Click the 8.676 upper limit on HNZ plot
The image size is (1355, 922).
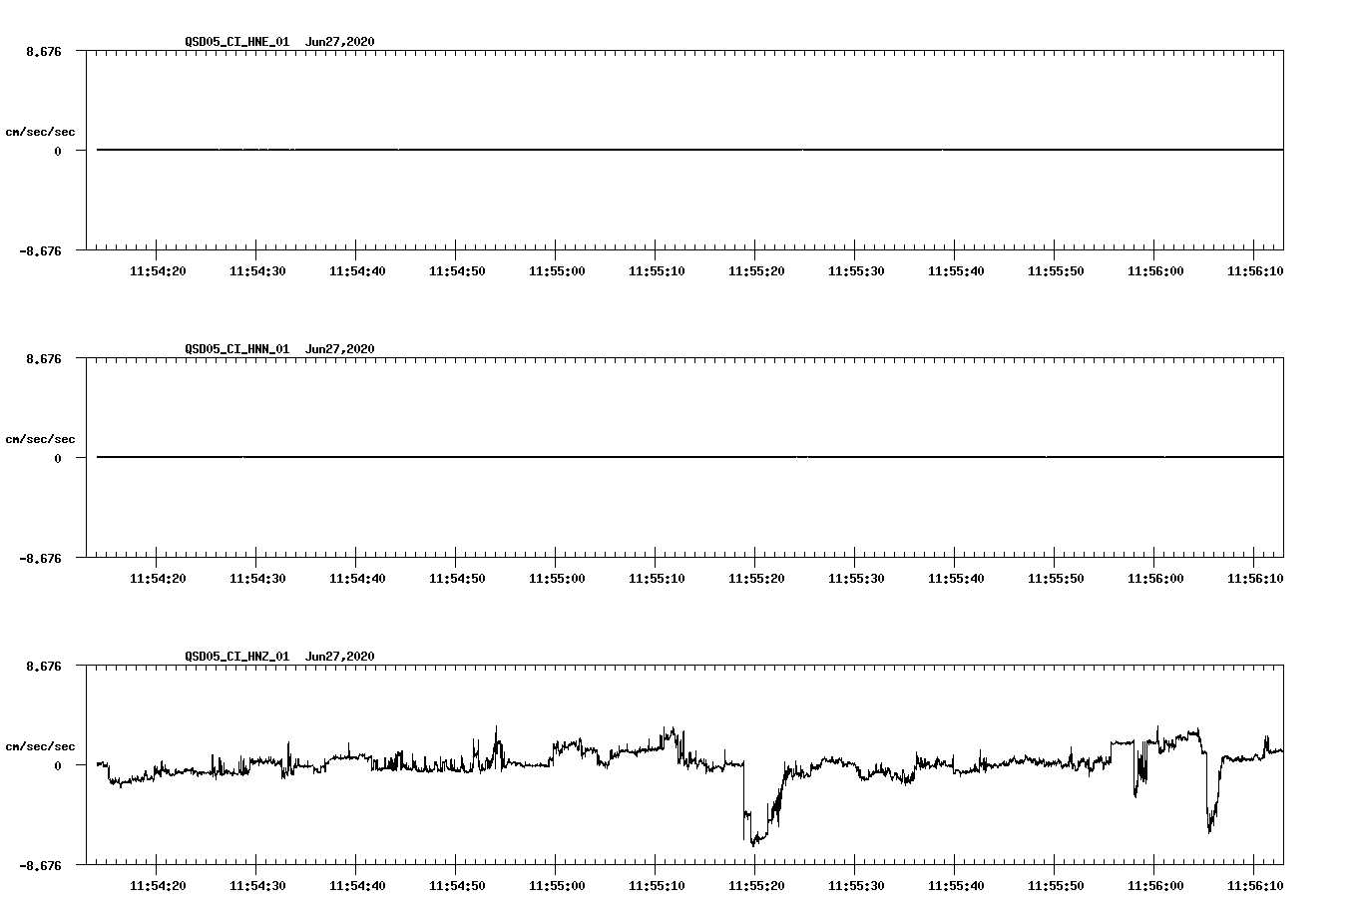[x=44, y=666]
